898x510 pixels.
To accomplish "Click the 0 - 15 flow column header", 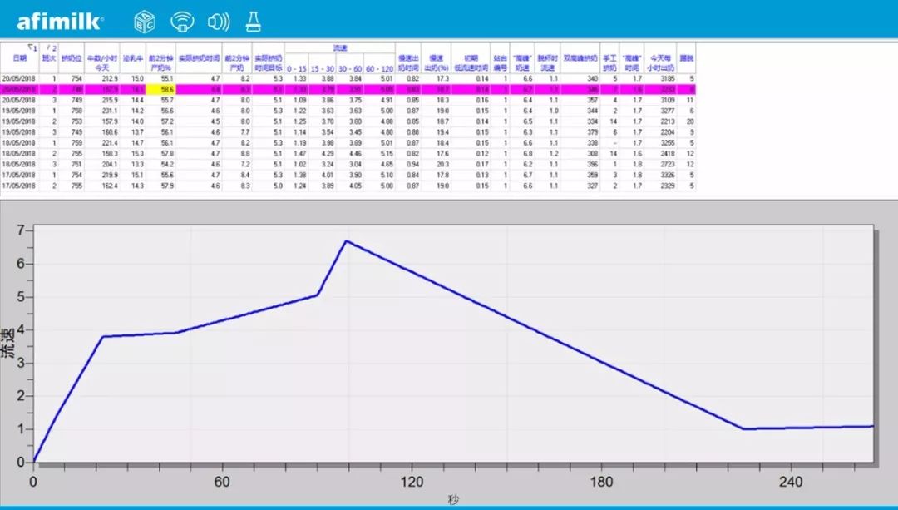I will pos(297,68).
